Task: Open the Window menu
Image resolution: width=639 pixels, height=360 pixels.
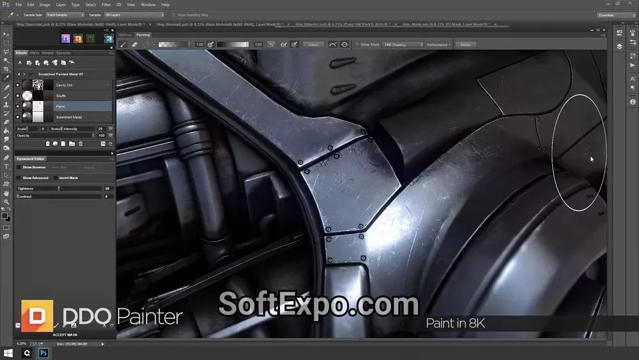Action: point(148,4)
